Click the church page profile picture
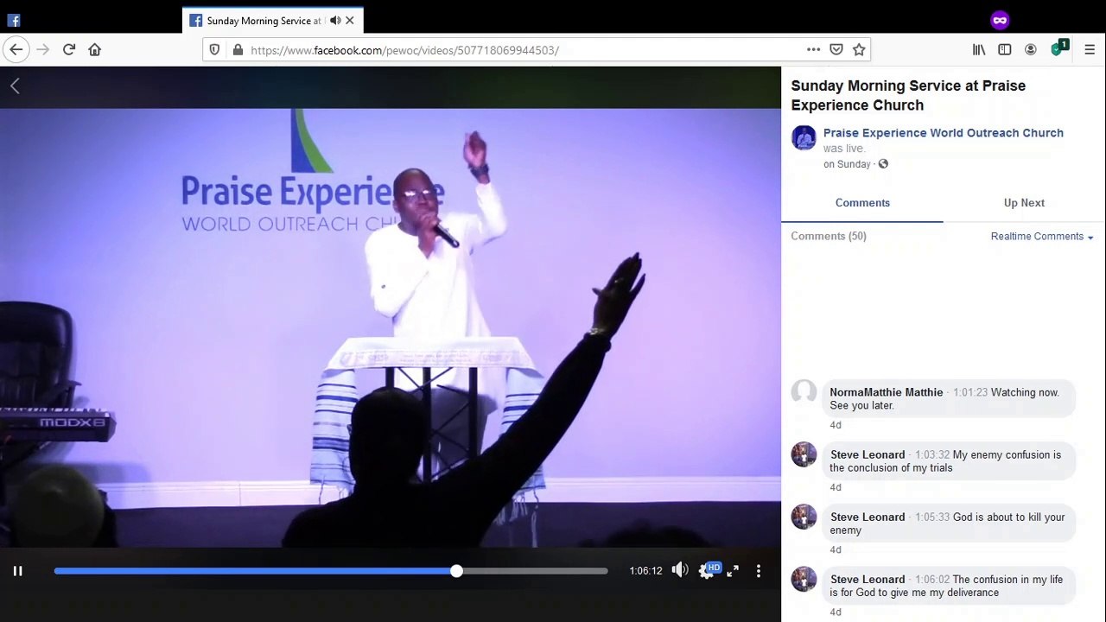The width and height of the screenshot is (1106, 622). pos(804,138)
